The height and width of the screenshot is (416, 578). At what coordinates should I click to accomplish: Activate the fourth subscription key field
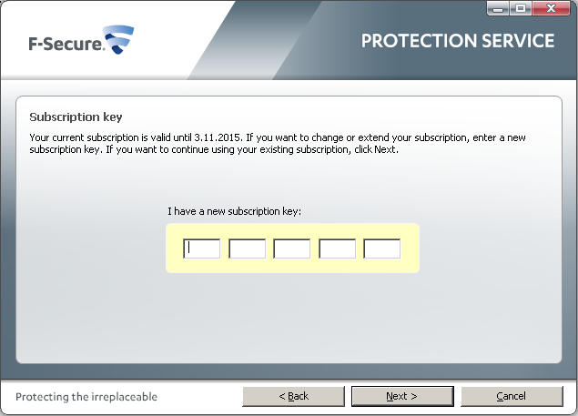pyautogui.click(x=338, y=249)
